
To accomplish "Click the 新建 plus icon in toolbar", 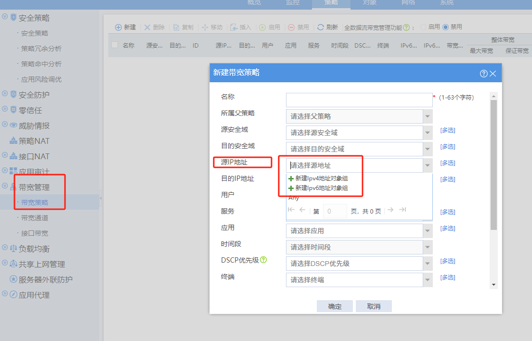I will 118,27.
